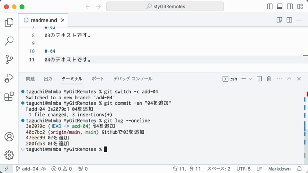The height and width of the screenshot is (173, 308).
Task: Open remote window from status bar
Action: coord(6,169)
